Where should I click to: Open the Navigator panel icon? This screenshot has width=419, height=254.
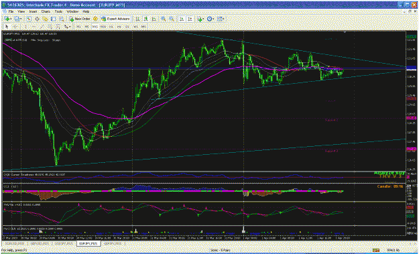coord(45,19)
